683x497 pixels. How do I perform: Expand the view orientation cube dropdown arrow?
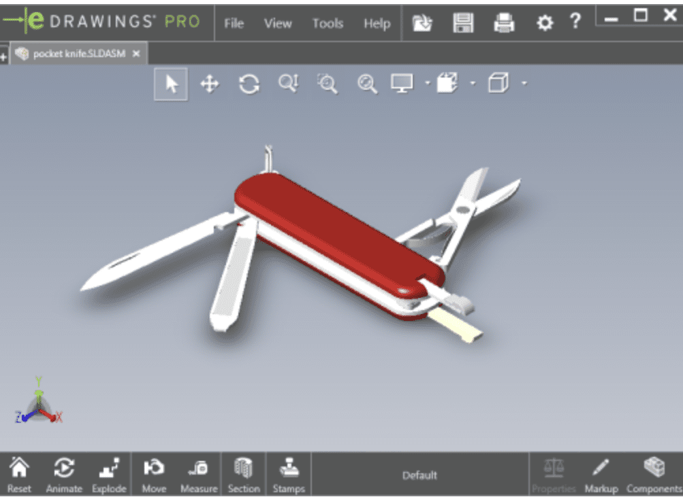click(473, 84)
